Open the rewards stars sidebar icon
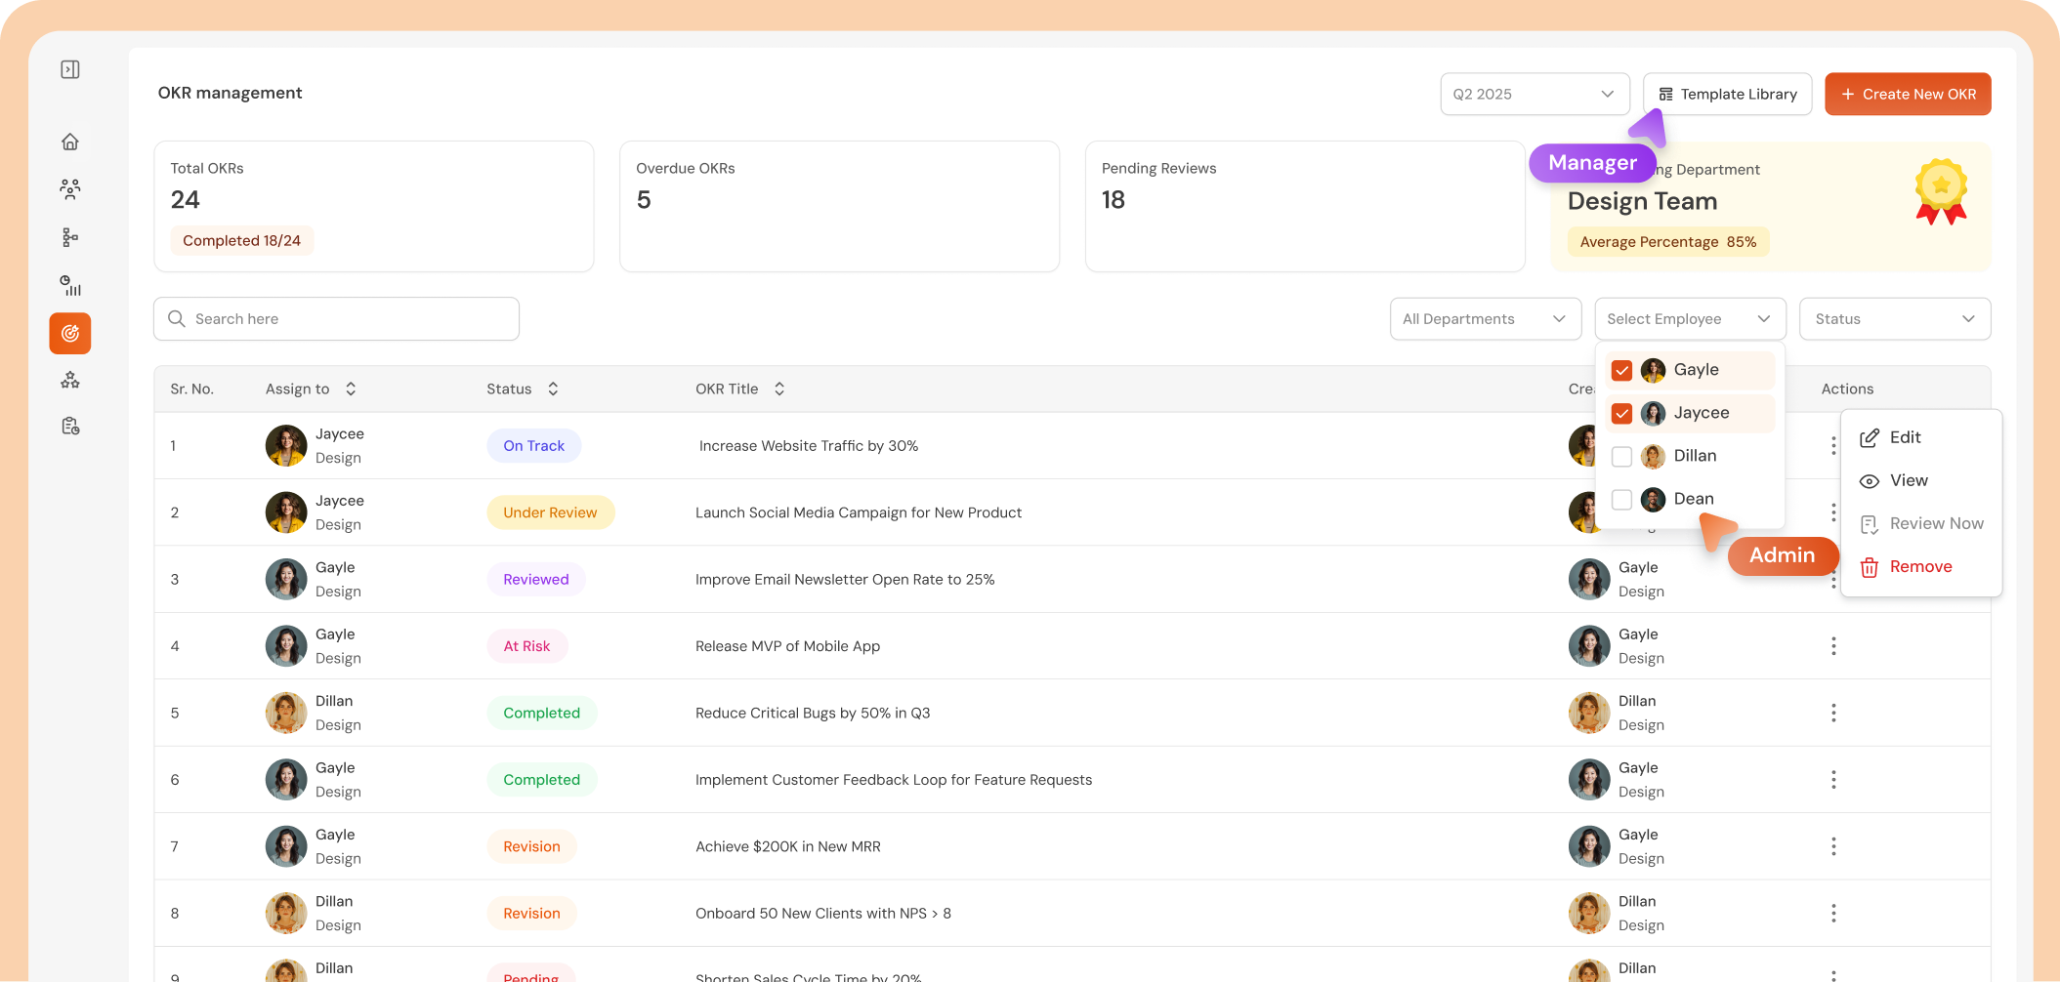This screenshot has width=2060, height=982. click(69, 380)
